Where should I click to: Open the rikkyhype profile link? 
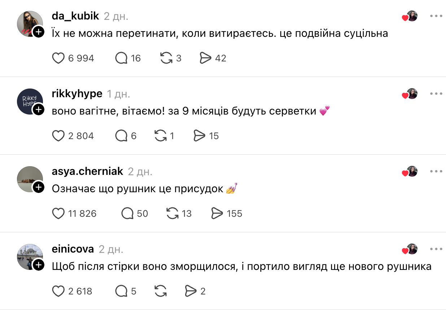coord(77,94)
